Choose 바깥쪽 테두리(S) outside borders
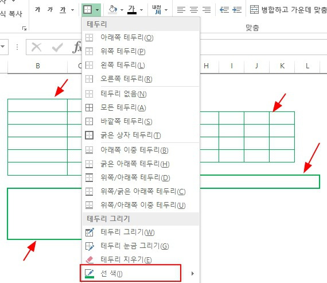Image resolution: width=327 pixels, height=283 pixels. click(x=141, y=122)
